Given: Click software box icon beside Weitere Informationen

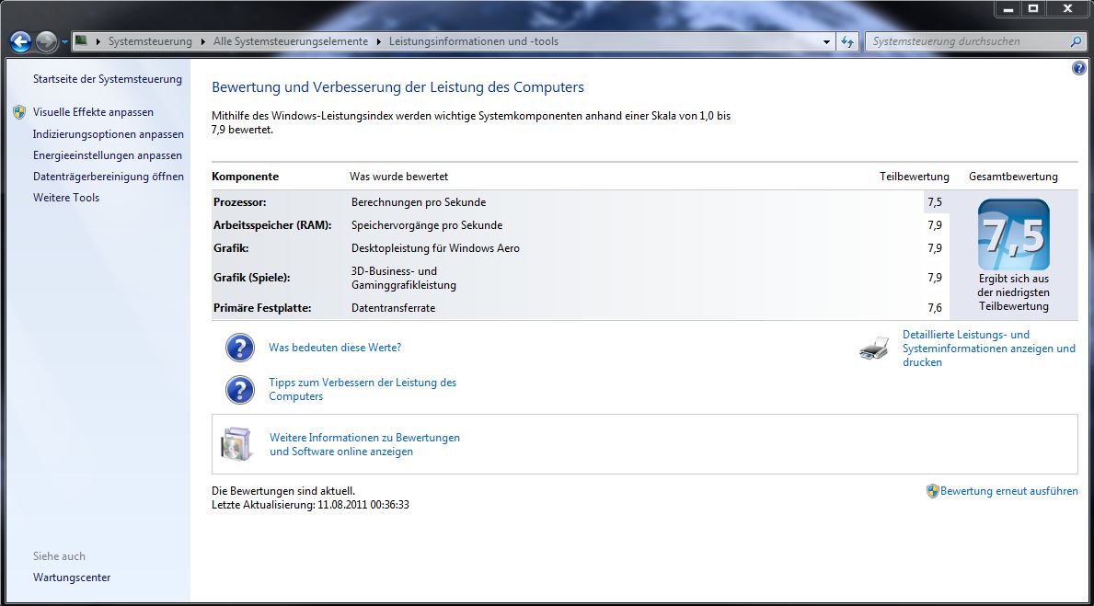Looking at the screenshot, I should click(236, 444).
